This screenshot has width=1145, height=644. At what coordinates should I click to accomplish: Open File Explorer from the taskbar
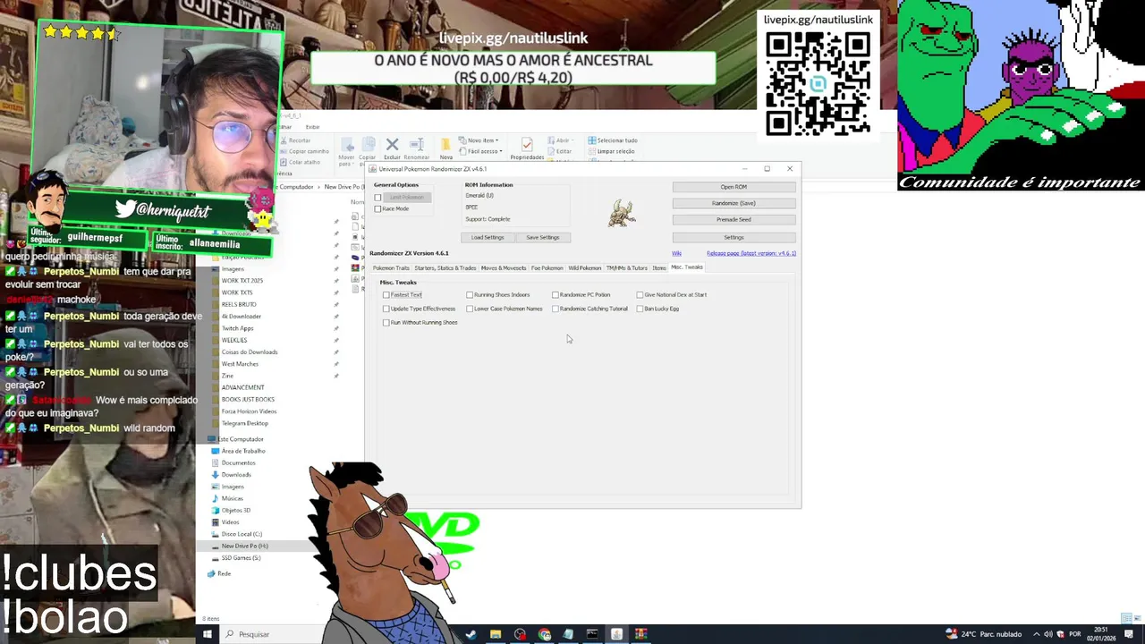pos(496,634)
